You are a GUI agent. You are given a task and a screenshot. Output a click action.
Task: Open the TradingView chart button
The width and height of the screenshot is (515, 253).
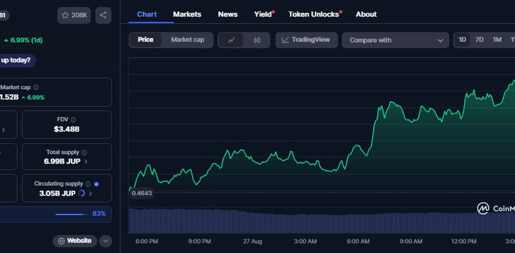point(306,40)
